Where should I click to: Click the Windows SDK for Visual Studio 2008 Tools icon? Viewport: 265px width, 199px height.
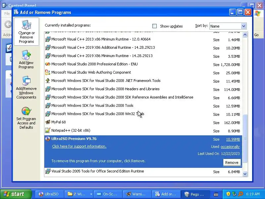coord(48,105)
